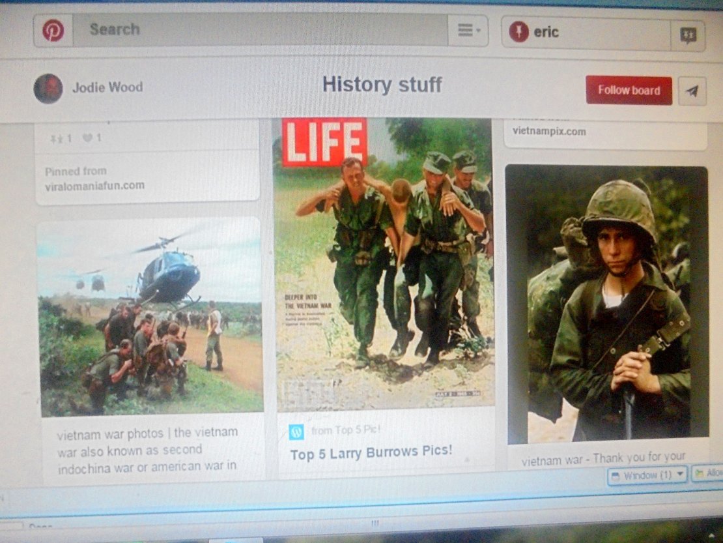The height and width of the screenshot is (543, 723).
Task: Select the 'vietnam war photos' pin description
Action: [148, 450]
